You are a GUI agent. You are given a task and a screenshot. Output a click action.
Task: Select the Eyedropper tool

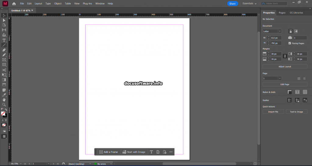click(4, 95)
